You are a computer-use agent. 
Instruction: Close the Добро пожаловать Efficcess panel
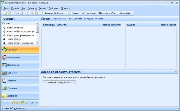tap(176, 72)
